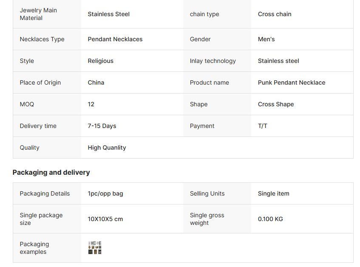Select the '7-15 Days' delivery time value

click(102, 126)
